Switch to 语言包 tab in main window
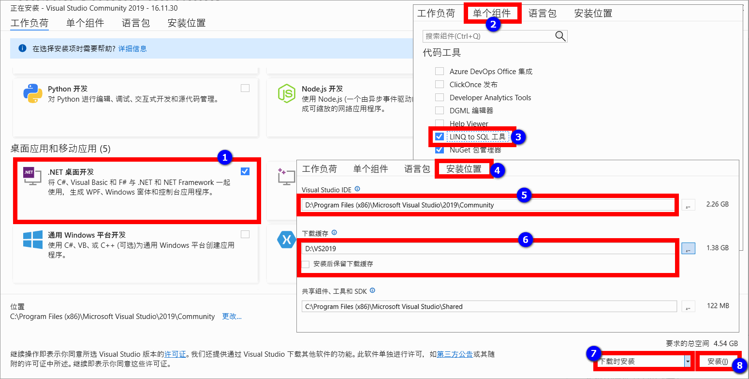 click(x=136, y=23)
